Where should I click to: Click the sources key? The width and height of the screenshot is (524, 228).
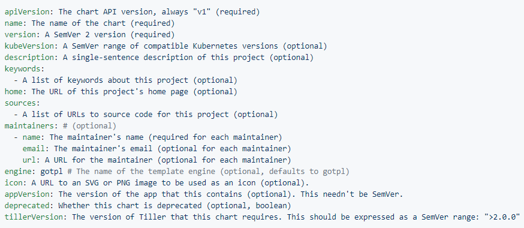20,103
